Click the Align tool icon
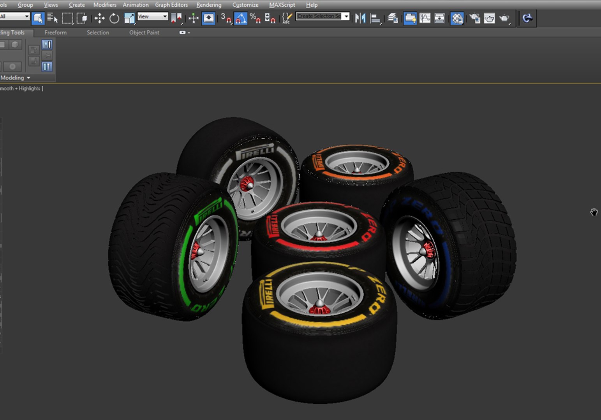 (375, 18)
